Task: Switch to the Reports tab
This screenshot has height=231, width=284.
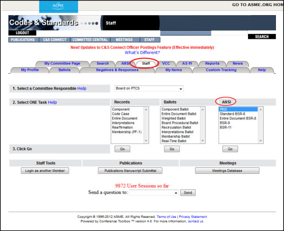Action: pyautogui.click(x=212, y=63)
